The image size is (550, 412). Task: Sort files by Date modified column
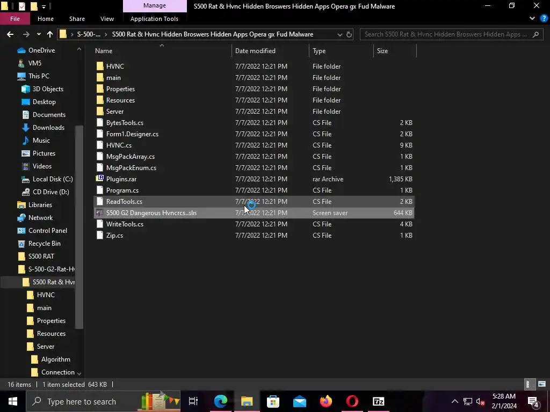[255, 51]
